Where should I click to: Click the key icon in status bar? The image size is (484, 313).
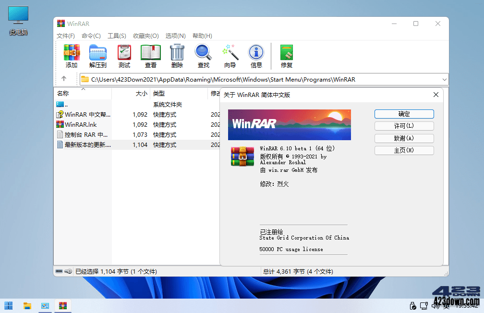(68, 271)
